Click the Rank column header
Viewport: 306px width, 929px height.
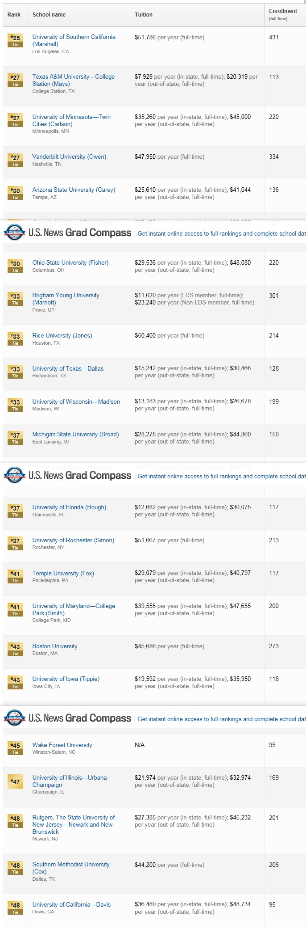pos(14,15)
